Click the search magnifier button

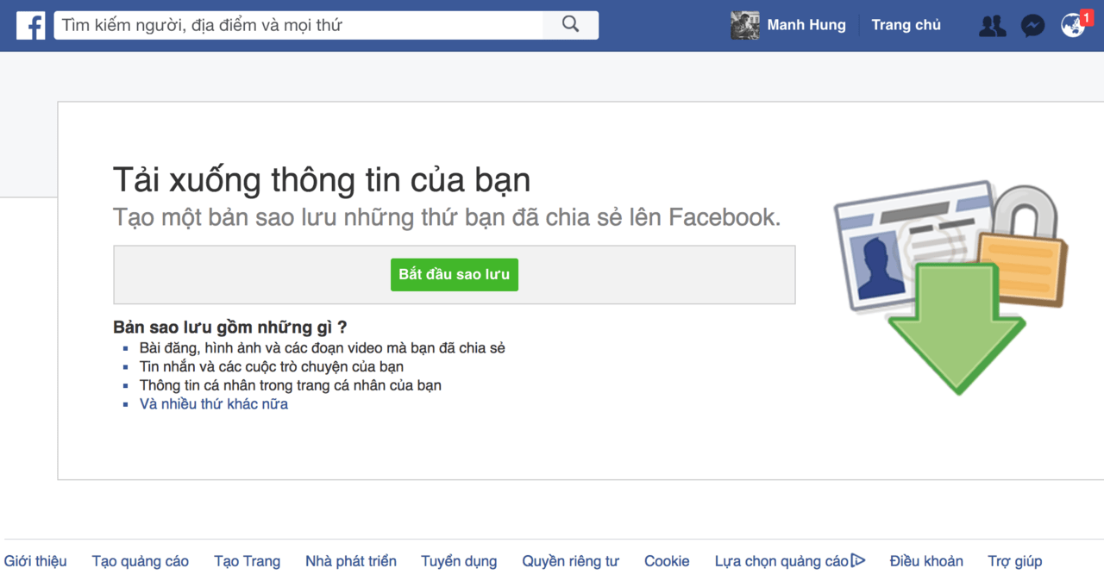570,25
